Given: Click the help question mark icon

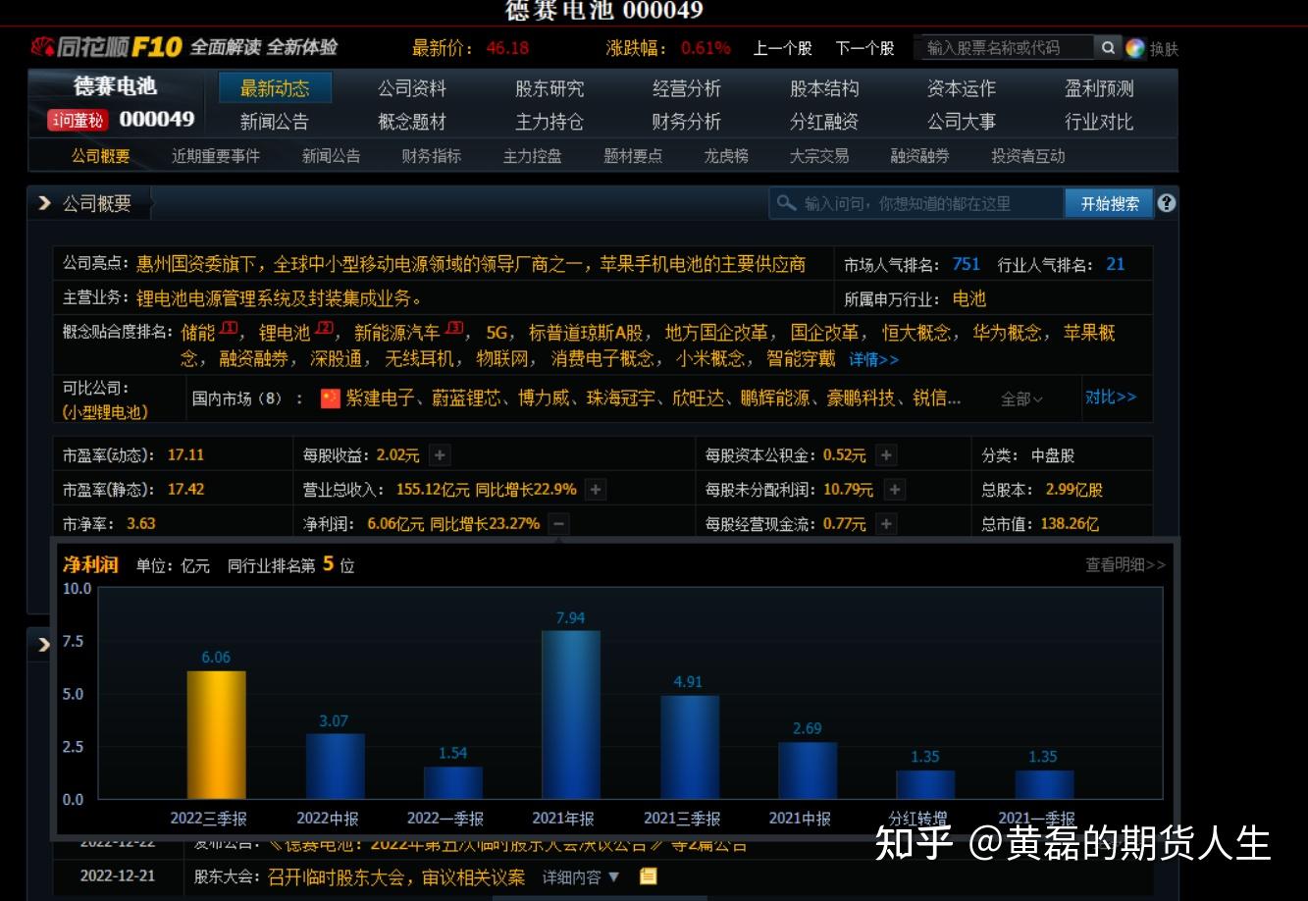Looking at the screenshot, I should pos(1166,203).
